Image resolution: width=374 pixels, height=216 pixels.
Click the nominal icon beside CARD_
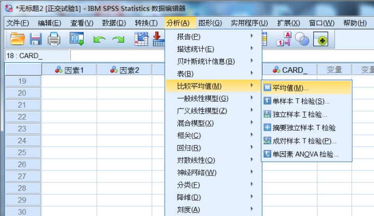276,70
